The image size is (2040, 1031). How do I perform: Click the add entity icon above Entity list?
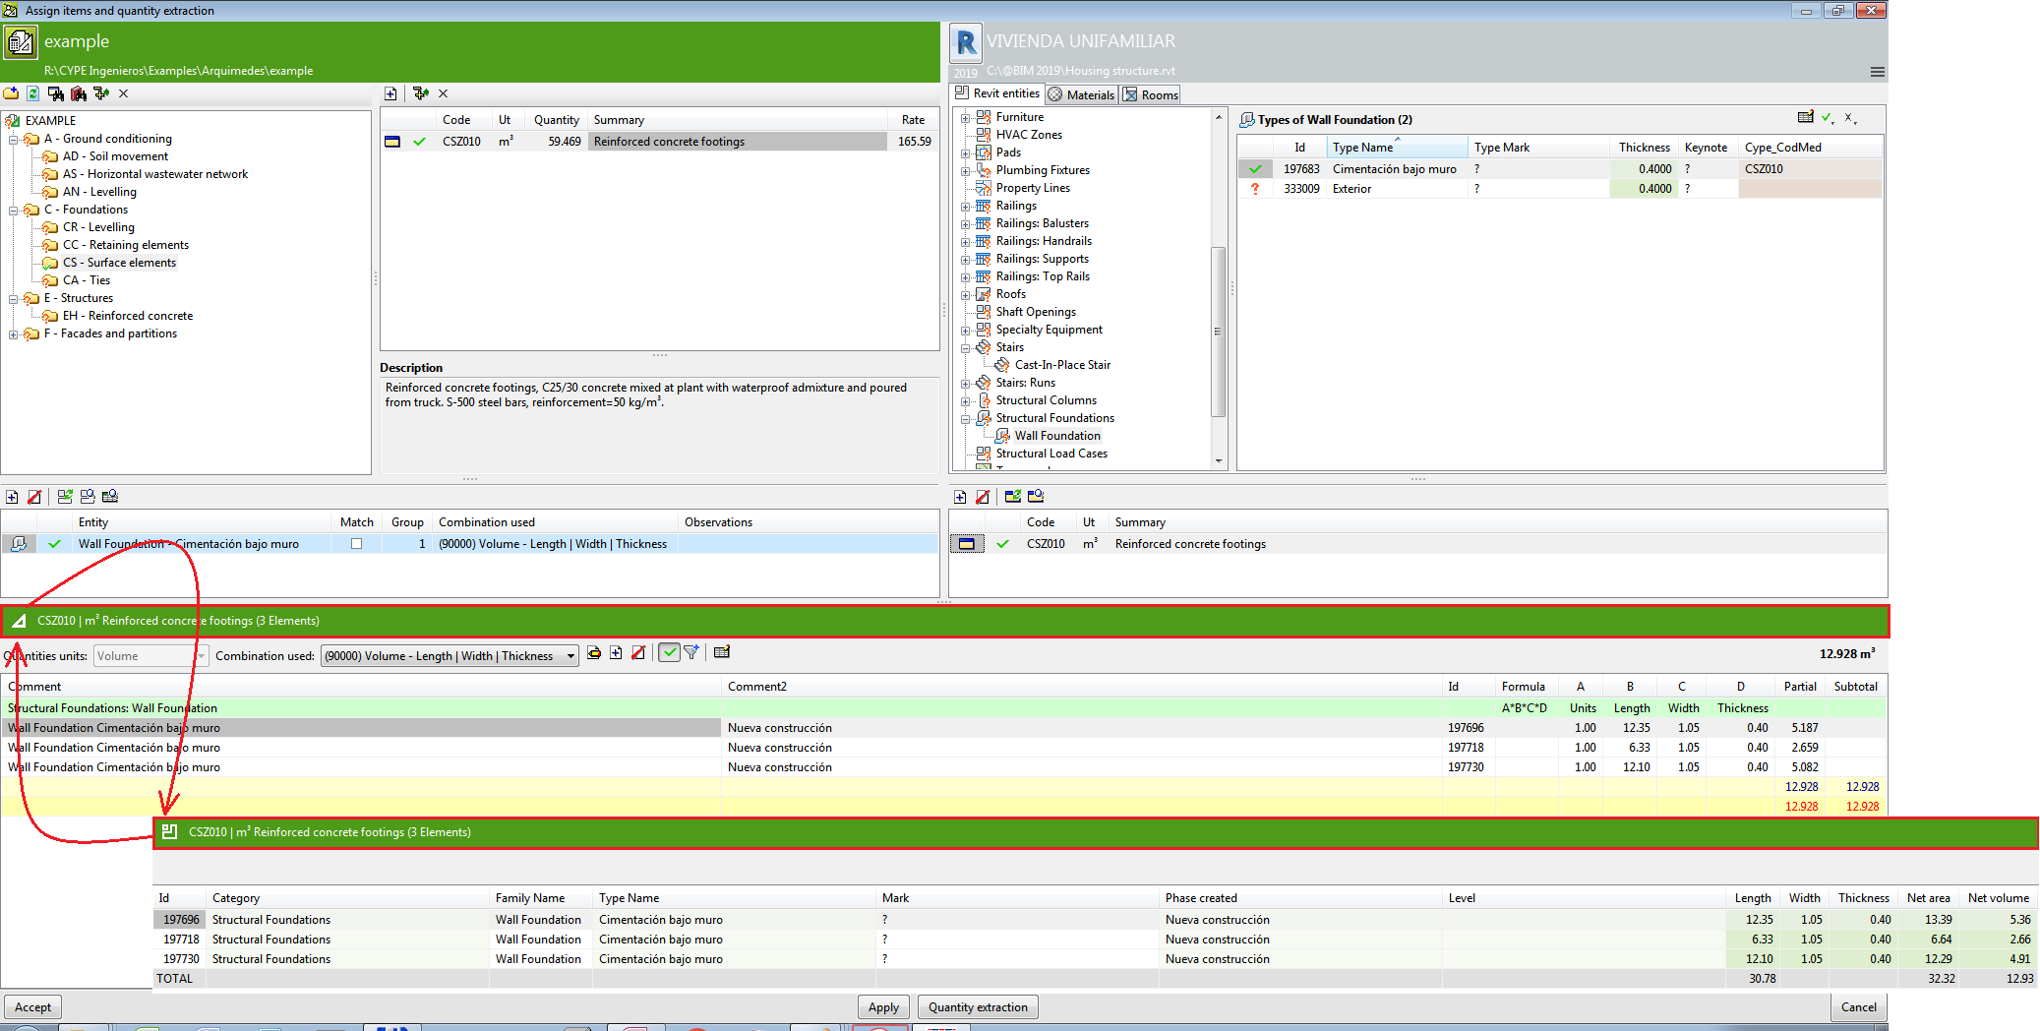[x=12, y=497]
